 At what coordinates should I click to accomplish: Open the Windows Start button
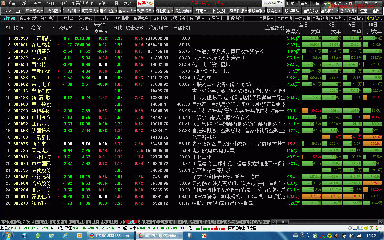pos(7,235)
